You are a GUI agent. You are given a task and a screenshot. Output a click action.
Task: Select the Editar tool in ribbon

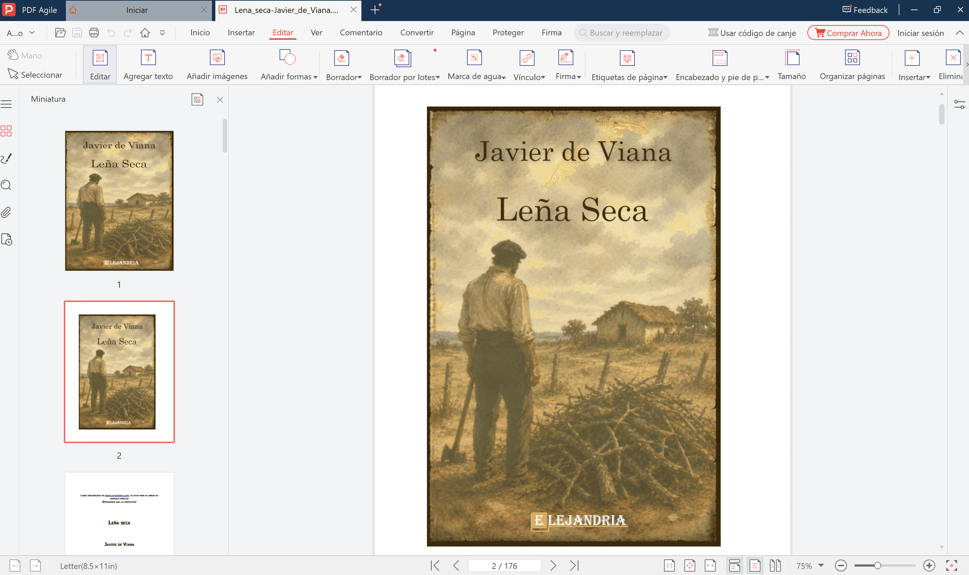pyautogui.click(x=100, y=65)
